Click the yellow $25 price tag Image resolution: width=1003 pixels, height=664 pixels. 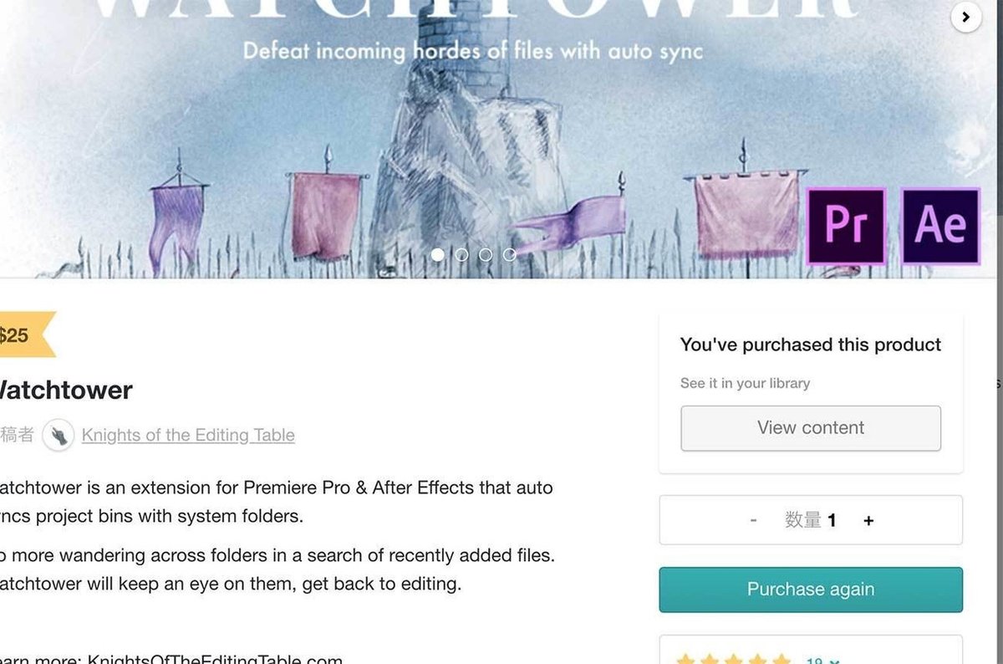click(25, 335)
